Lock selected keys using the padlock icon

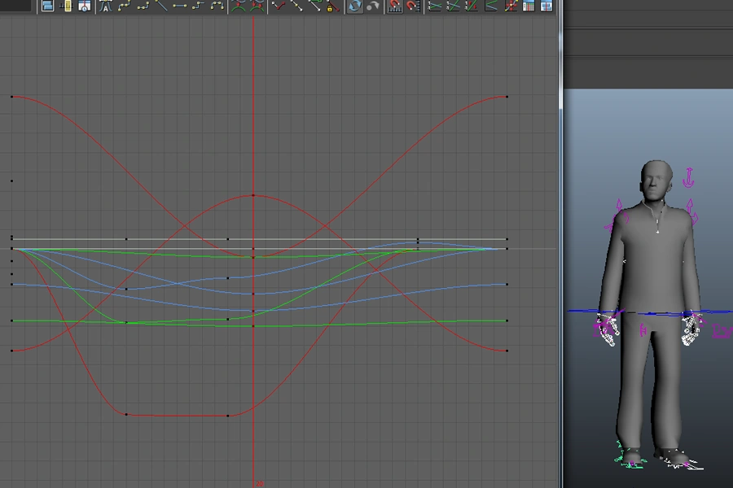click(329, 7)
